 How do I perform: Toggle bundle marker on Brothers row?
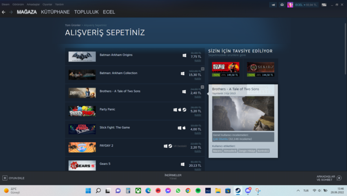pyautogui.click(x=202, y=87)
